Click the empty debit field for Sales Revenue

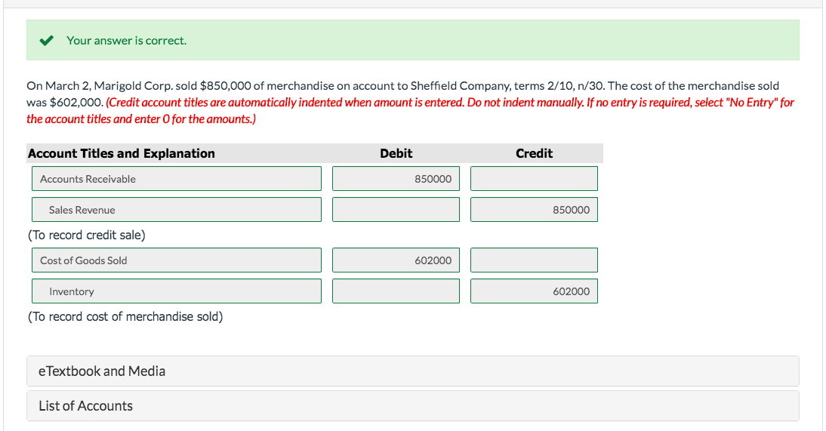click(396, 210)
